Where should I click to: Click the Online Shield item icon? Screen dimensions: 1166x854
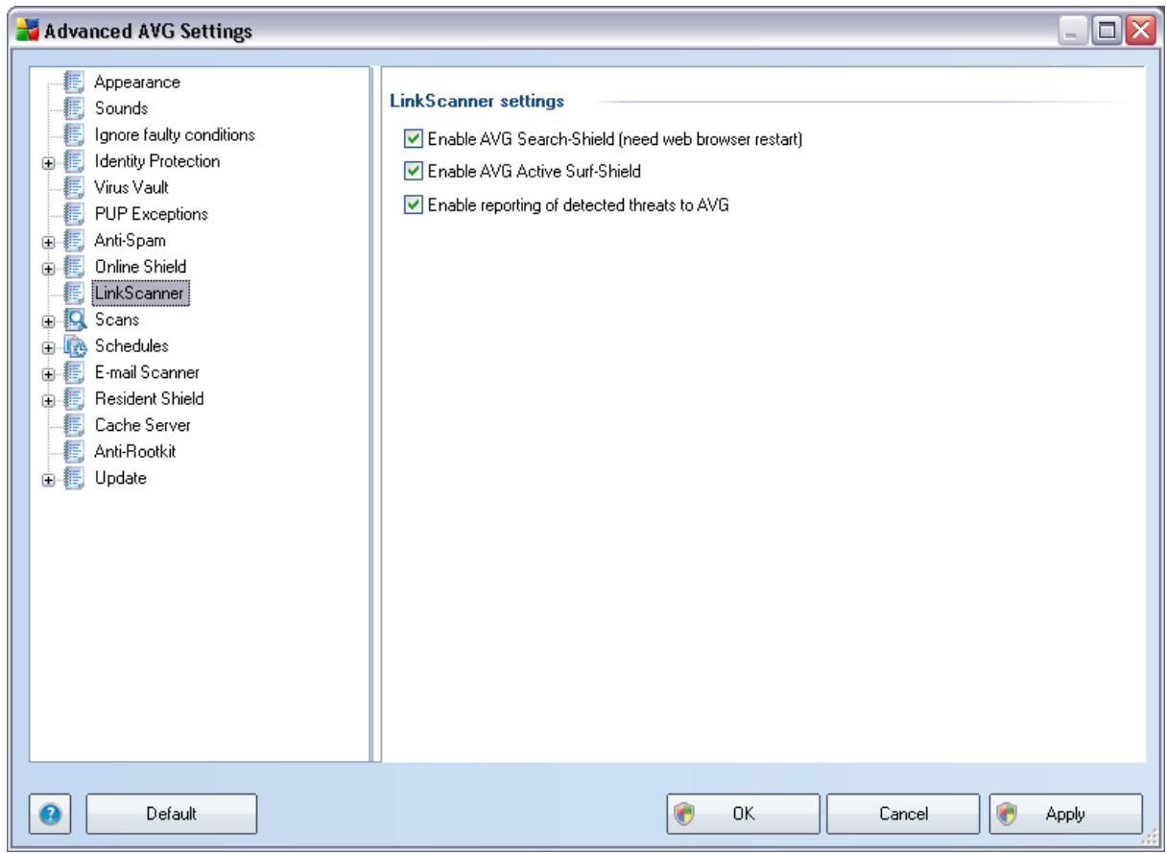click(73, 265)
